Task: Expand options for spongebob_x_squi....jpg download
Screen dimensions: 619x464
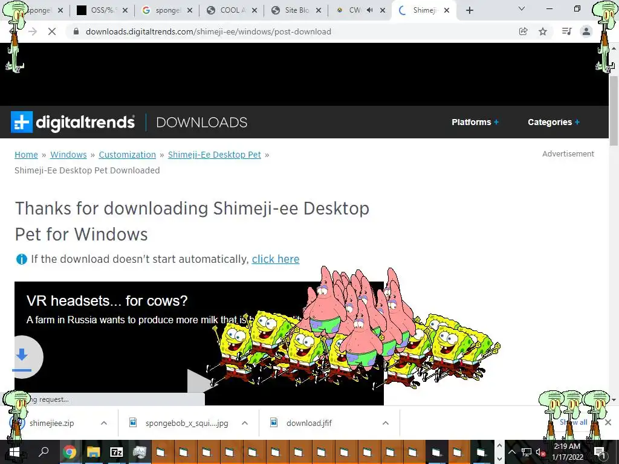Action: click(x=245, y=423)
